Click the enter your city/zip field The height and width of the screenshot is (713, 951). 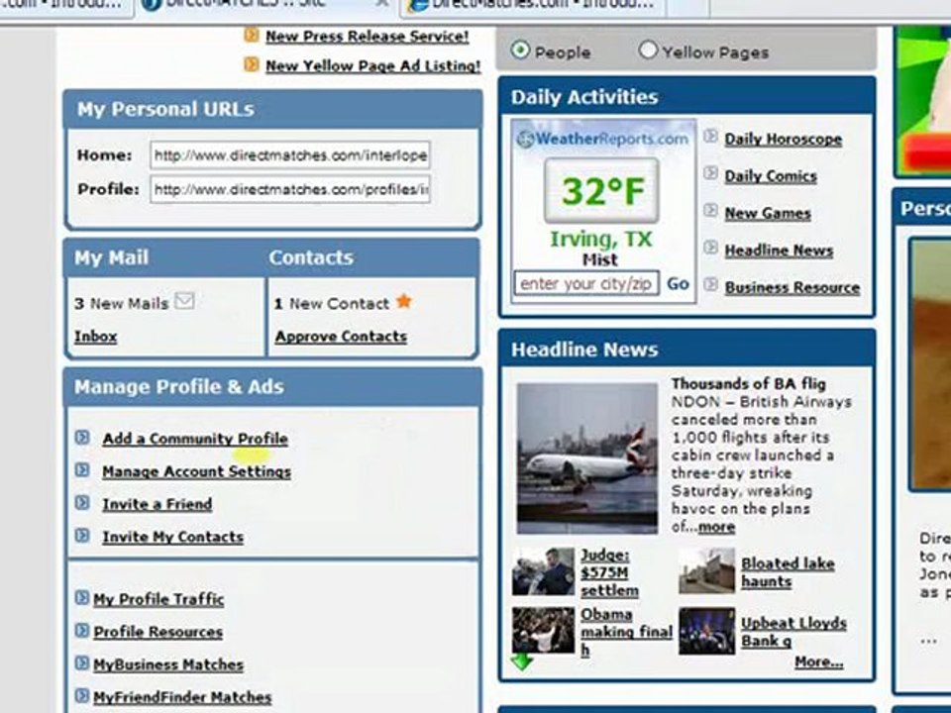[586, 284]
